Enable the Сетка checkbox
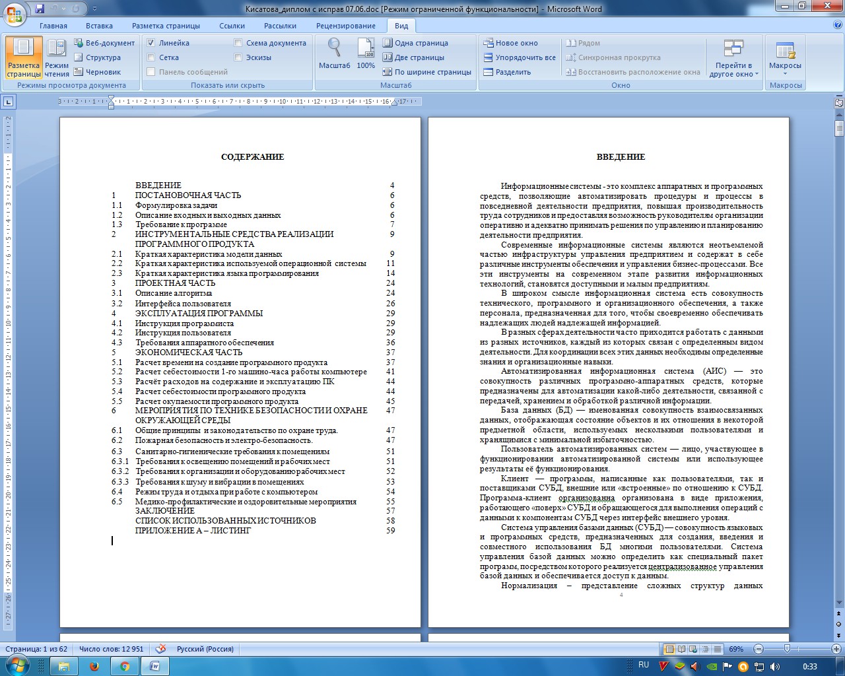 (x=151, y=57)
